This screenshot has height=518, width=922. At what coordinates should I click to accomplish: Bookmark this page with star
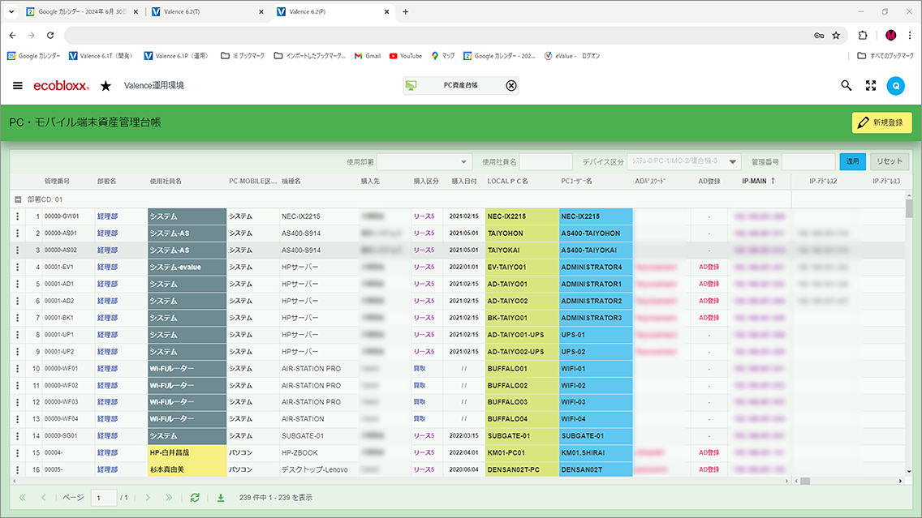click(x=836, y=35)
